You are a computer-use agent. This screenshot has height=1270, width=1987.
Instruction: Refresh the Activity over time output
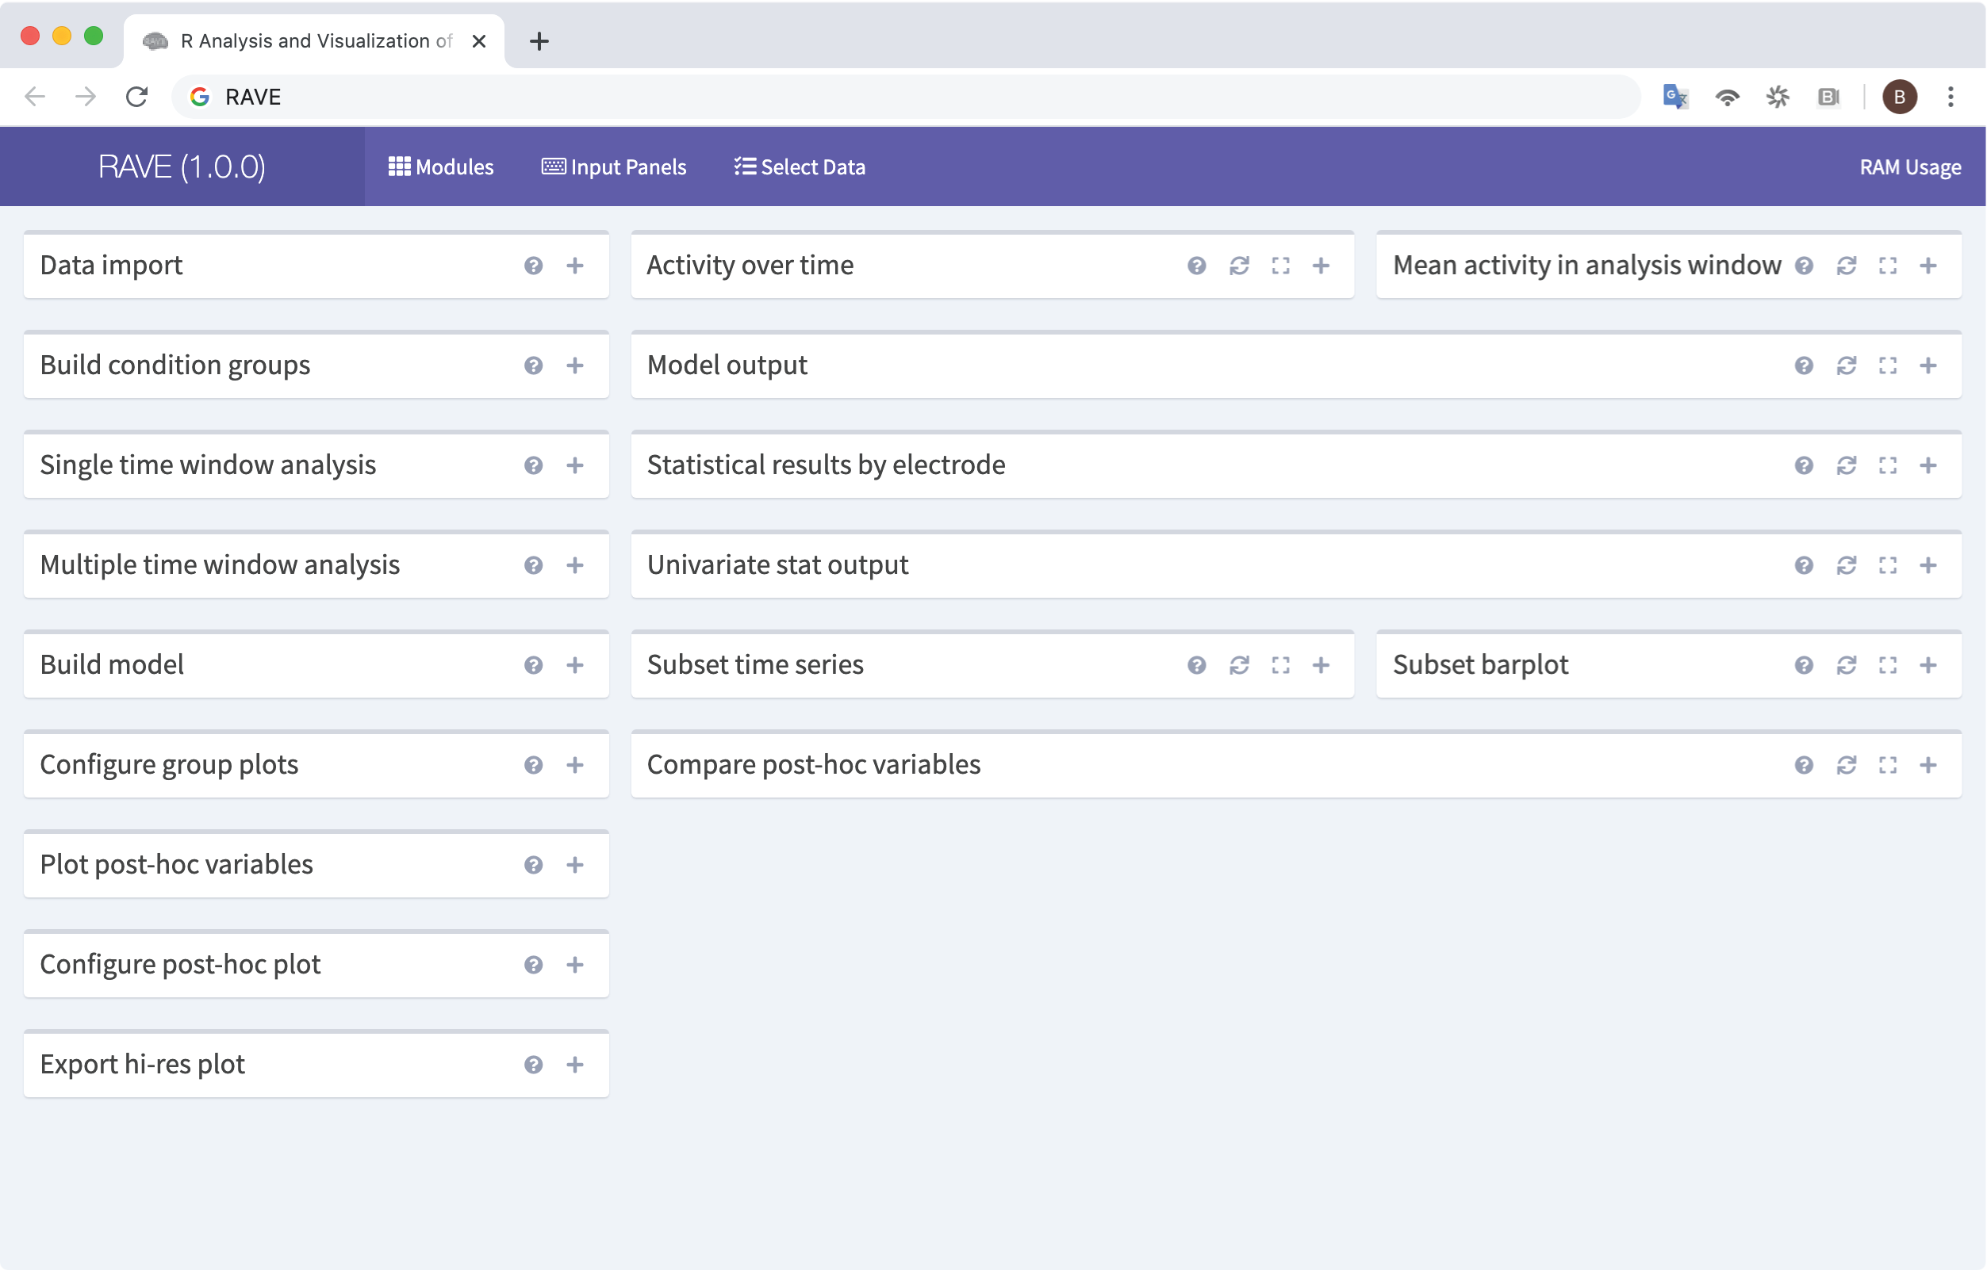point(1238,266)
